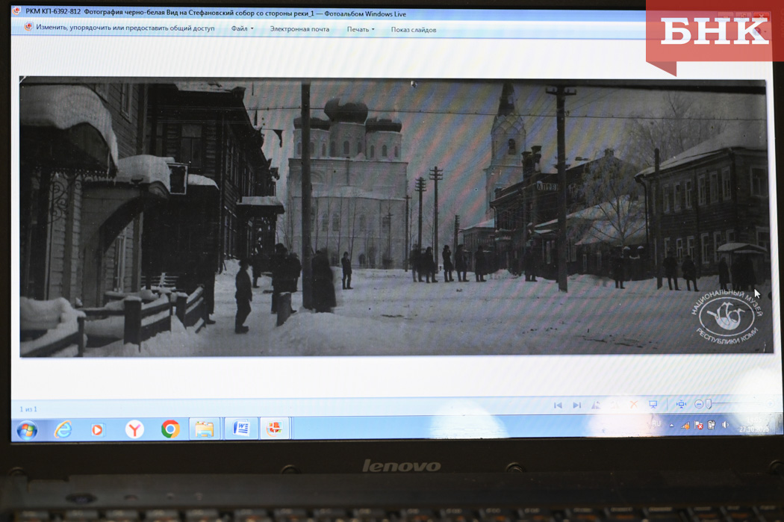Show hidden system tray icons
Screen dimensions: 784x522
click(x=671, y=426)
